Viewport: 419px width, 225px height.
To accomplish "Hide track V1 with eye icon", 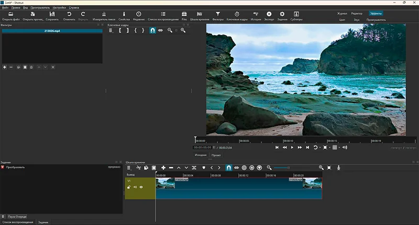I will click(x=141, y=187).
